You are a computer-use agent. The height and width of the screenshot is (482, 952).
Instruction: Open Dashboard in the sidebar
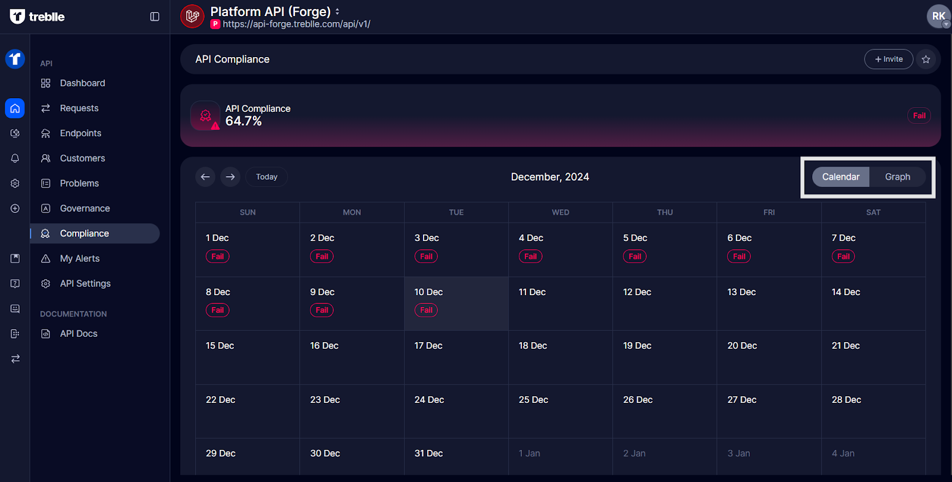coord(82,83)
